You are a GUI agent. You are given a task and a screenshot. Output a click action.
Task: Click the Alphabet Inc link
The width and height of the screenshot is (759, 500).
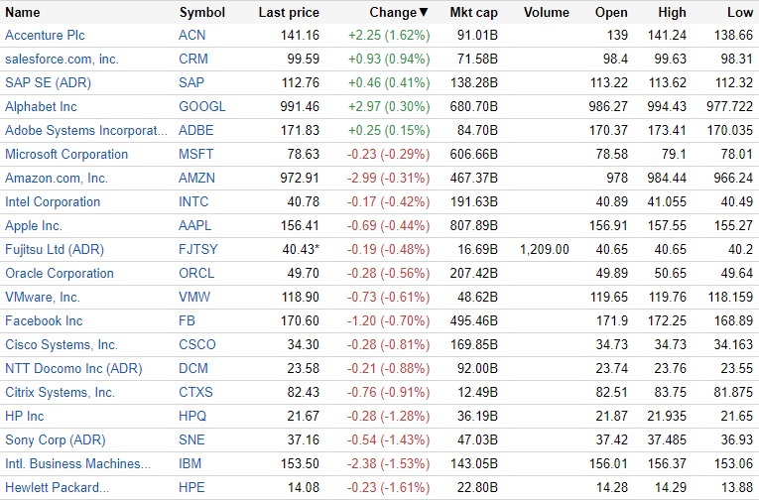click(41, 106)
